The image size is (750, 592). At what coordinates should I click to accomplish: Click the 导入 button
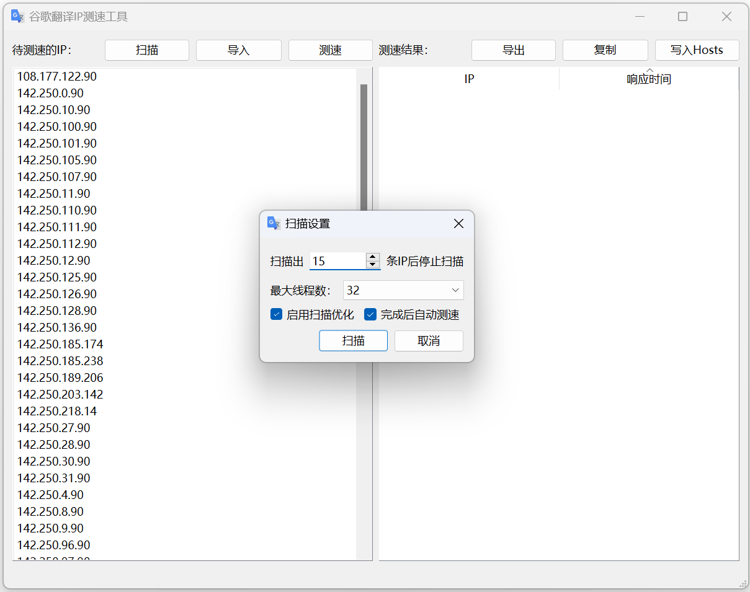(239, 50)
